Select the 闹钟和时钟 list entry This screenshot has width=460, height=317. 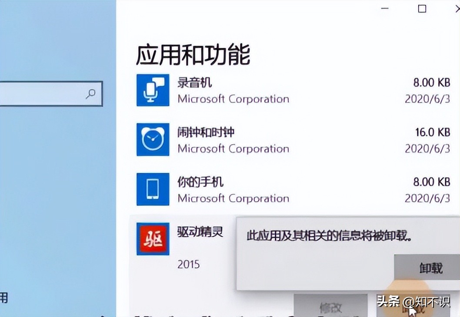tap(293, 140)
